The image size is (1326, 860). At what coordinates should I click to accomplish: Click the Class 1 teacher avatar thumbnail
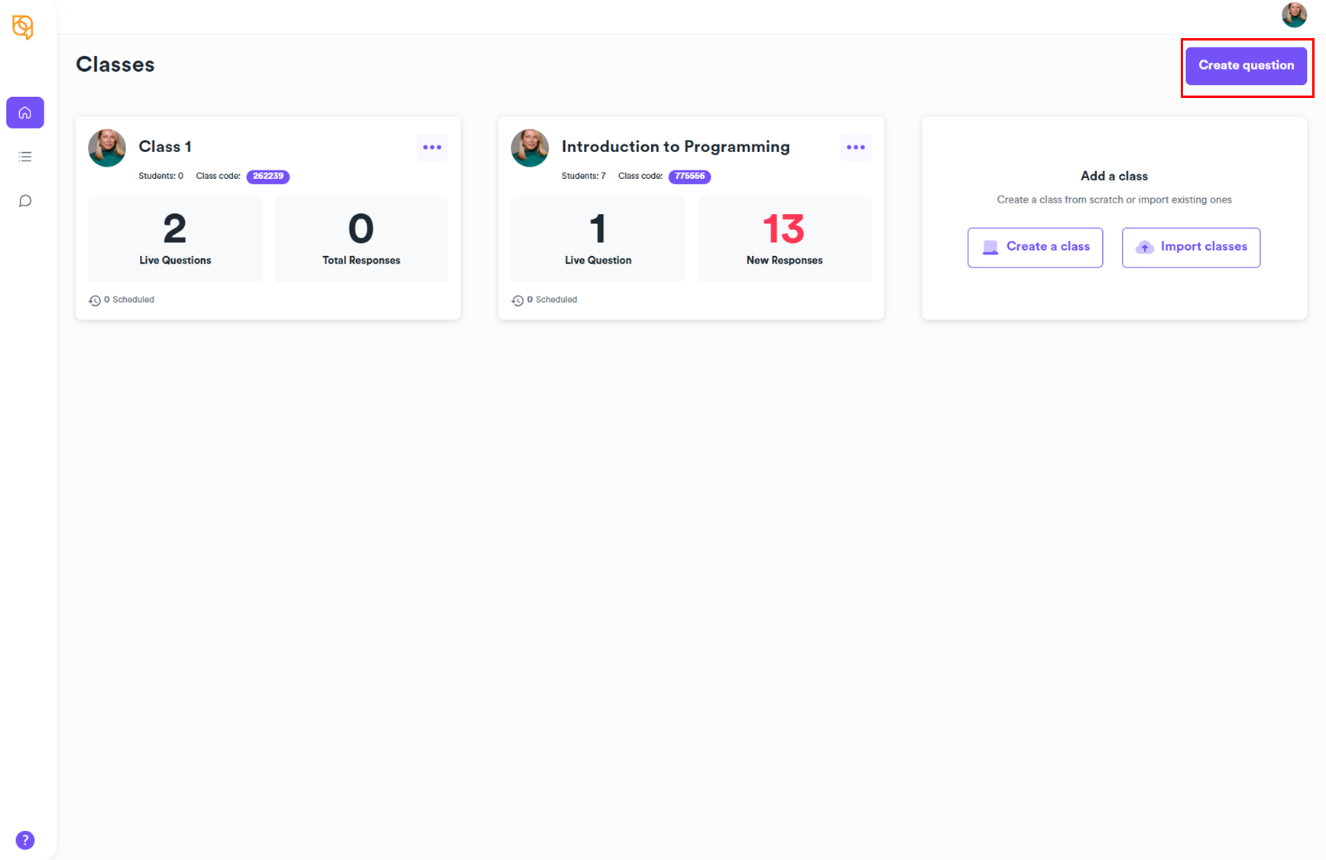[107, 148]
